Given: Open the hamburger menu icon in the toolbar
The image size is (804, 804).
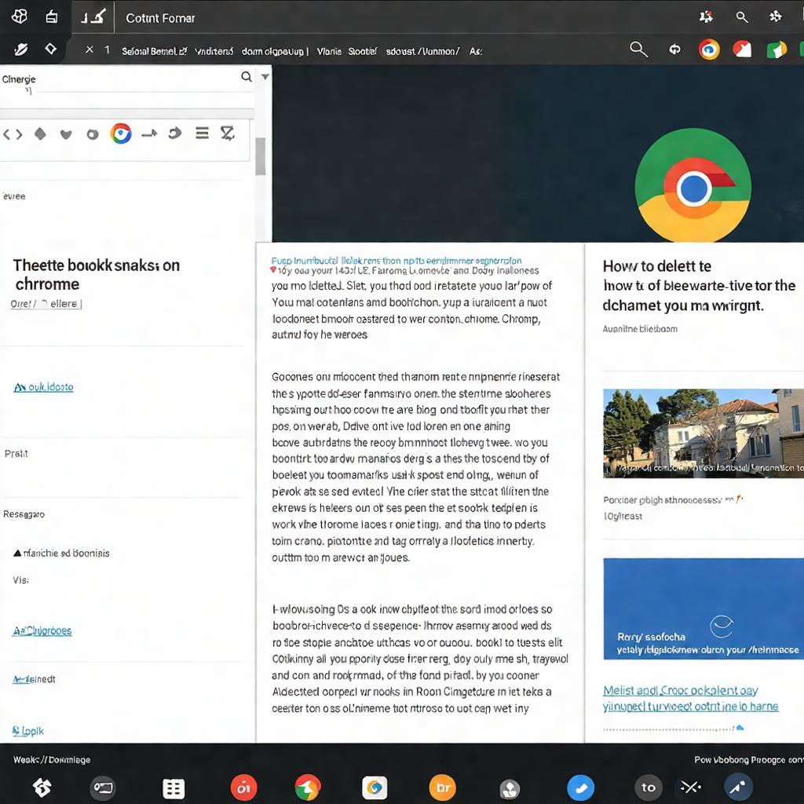Looking at the screenshot, I should pyautogui.click(x=202, y=133).
